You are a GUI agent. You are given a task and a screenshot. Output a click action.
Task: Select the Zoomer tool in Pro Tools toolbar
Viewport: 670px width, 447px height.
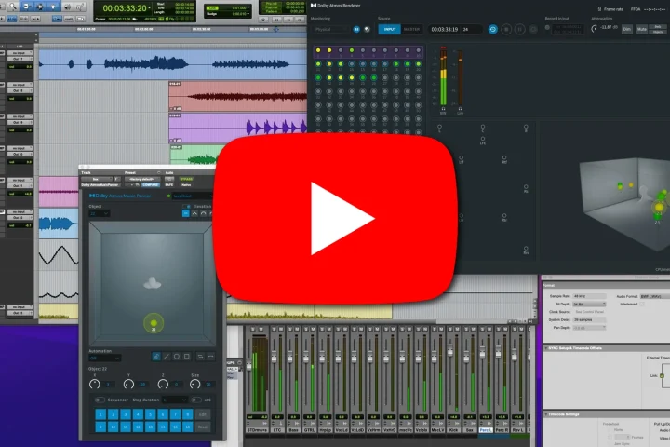(13, 7)
